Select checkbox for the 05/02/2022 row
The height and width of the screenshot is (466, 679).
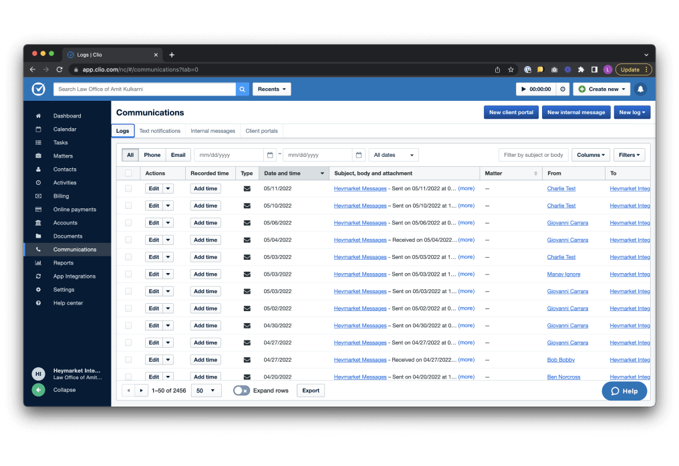click(128, 308)
